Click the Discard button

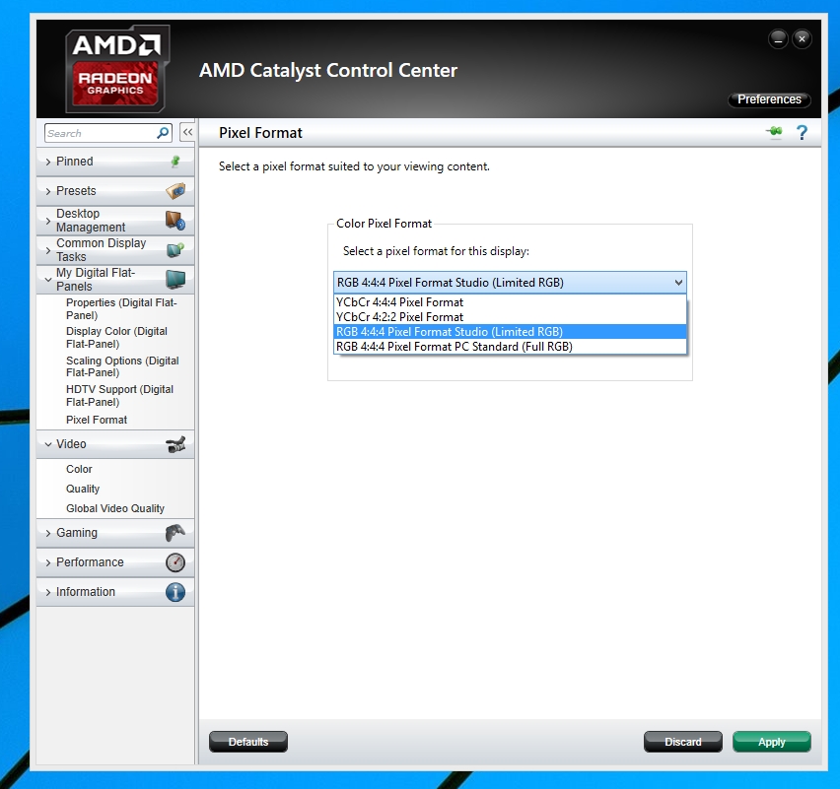[x=682, y=742]
